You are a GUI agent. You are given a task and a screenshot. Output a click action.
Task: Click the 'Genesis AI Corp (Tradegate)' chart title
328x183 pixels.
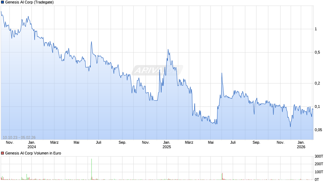point(30,2)
